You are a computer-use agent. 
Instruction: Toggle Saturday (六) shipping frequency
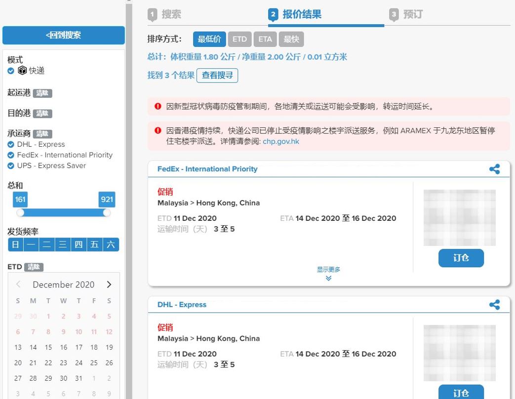pos(111,244)
